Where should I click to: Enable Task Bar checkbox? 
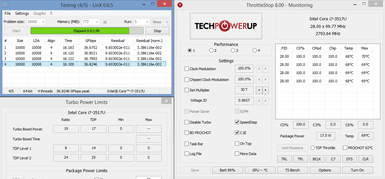(x=187, y=144)
